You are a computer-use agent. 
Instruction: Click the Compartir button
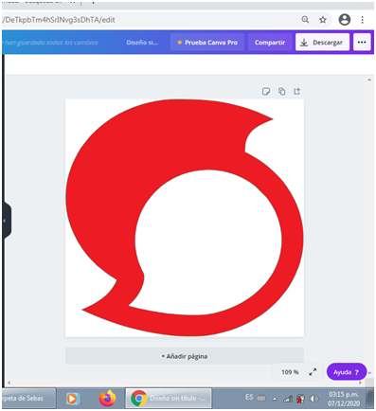pos(270,43)
